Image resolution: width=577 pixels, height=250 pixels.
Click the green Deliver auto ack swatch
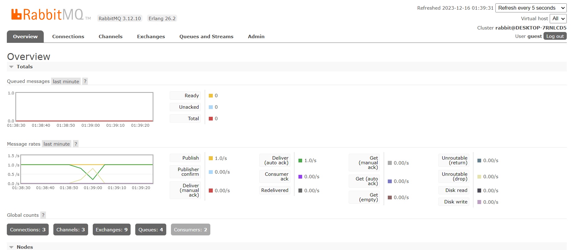[300, 161]
